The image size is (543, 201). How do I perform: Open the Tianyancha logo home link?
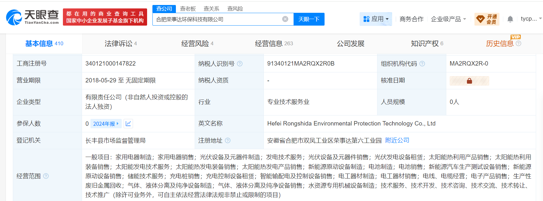[x=33, y=17]
